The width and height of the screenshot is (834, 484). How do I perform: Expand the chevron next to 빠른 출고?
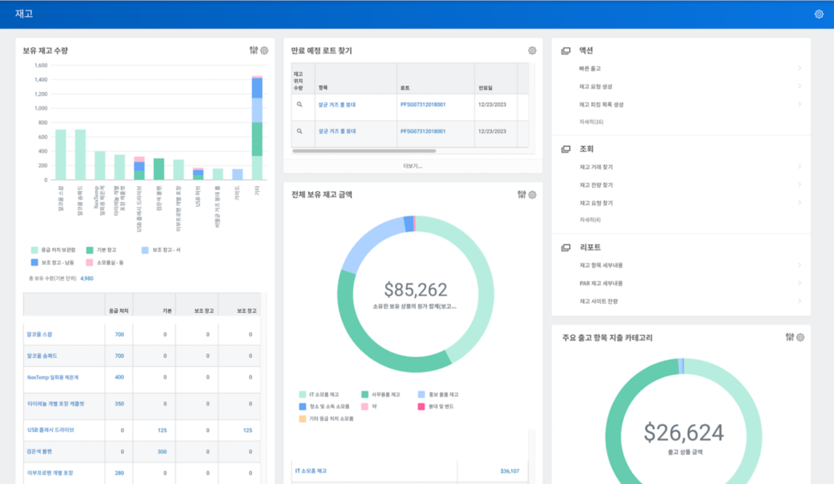[800, 68]
